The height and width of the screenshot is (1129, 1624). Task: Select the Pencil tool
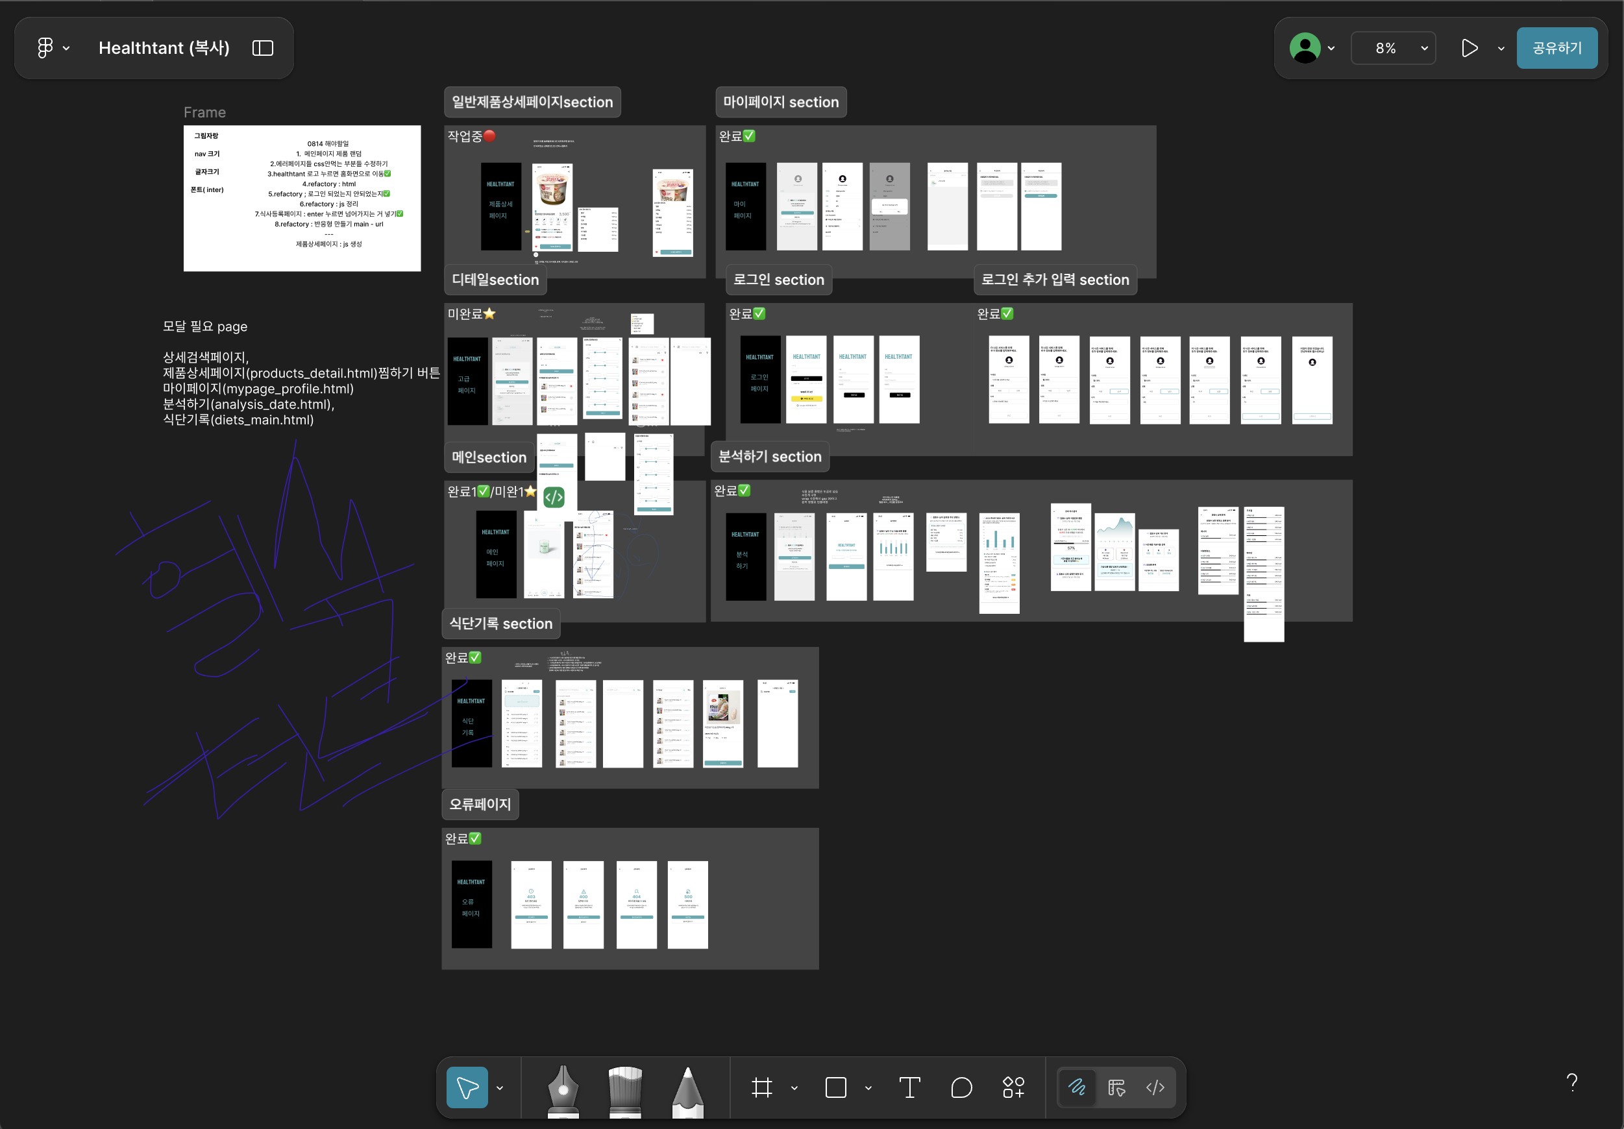click(687, 1089)
